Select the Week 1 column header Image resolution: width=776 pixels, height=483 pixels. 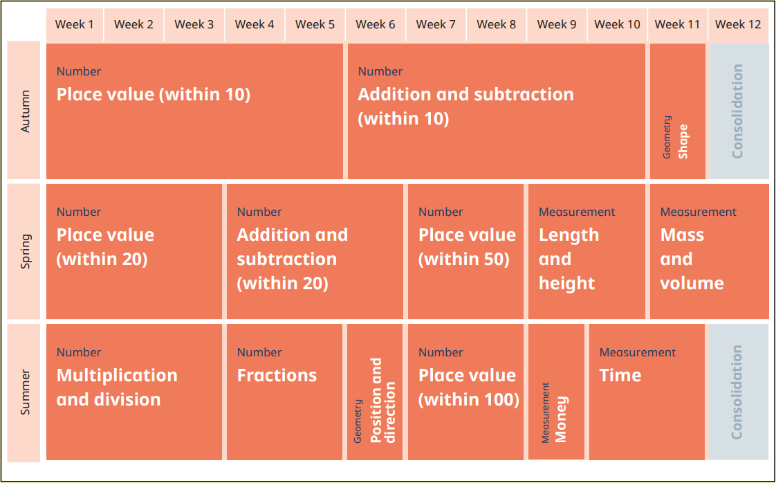coord(75,24)
